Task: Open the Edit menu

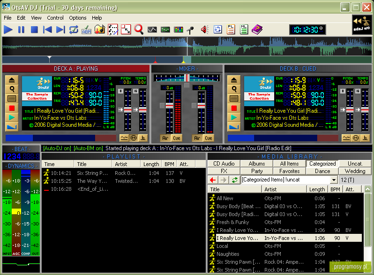Action: tap(21, 18)
